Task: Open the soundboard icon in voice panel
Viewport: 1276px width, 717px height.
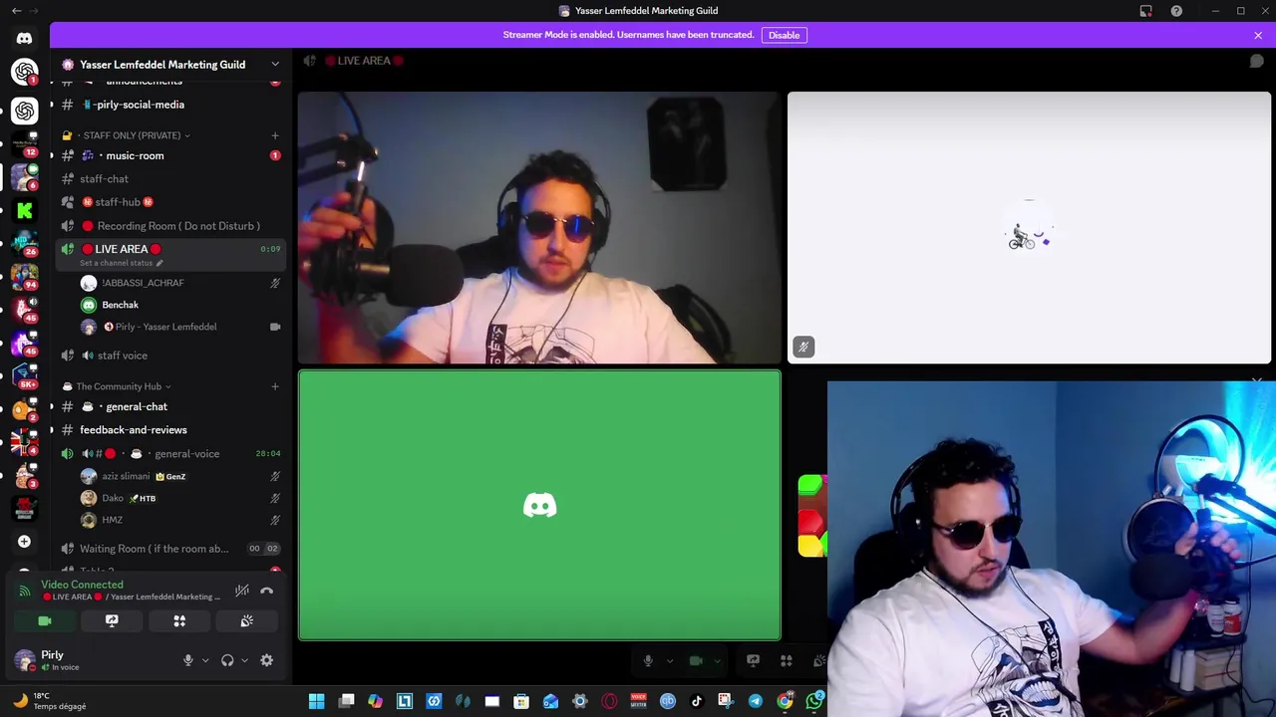Action: point(247,621)
